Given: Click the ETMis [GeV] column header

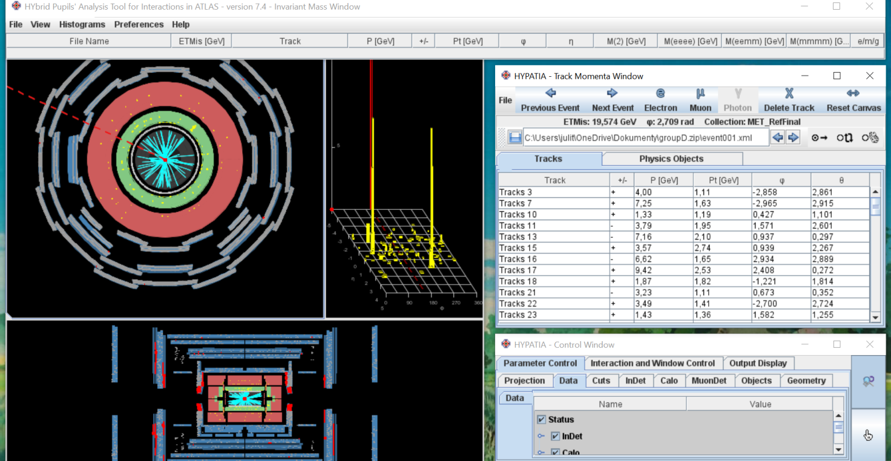Looking at the screenshot, I should pos(202,41).
